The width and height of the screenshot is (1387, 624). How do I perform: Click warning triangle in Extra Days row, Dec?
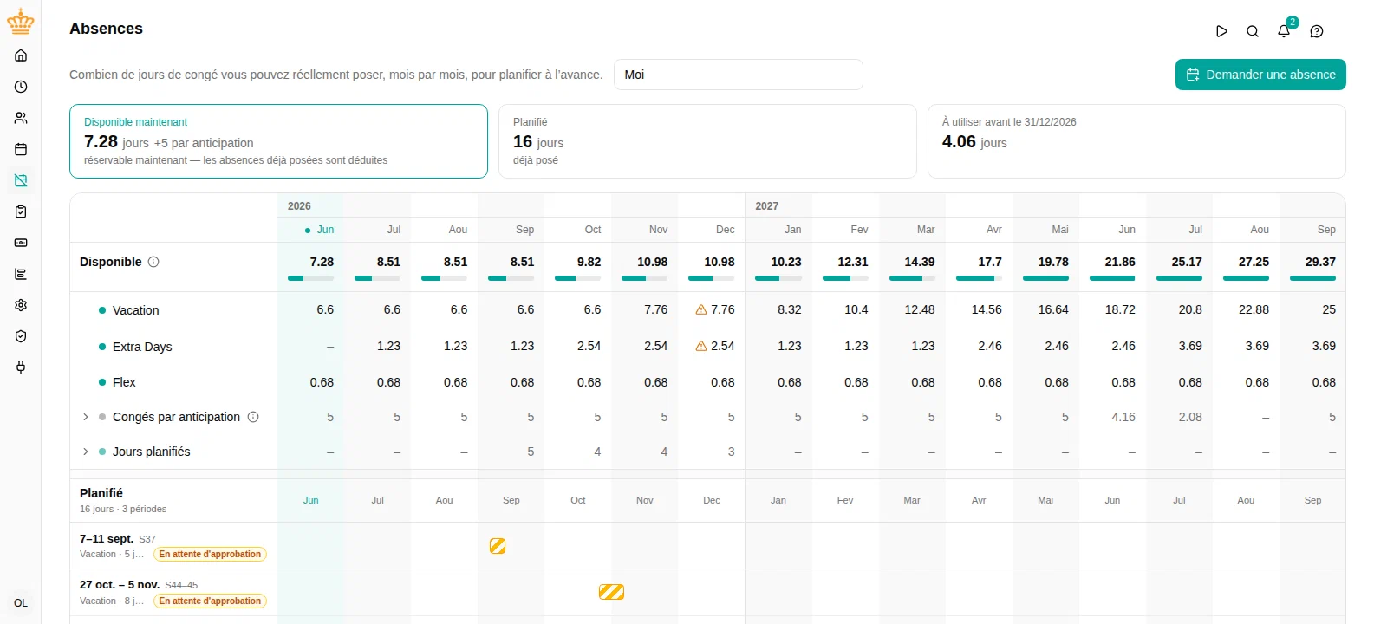[701, 346]
